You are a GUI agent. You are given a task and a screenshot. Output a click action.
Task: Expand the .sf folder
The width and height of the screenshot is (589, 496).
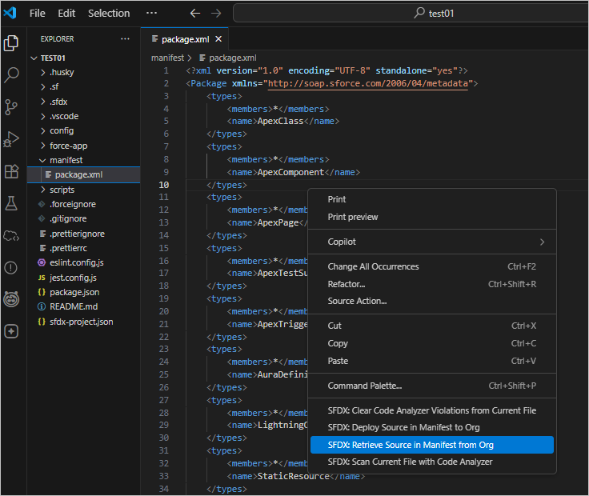click(x=83, y=87)
